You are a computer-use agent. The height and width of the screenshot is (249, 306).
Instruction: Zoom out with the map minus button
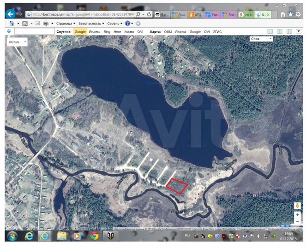pos(297,221)
